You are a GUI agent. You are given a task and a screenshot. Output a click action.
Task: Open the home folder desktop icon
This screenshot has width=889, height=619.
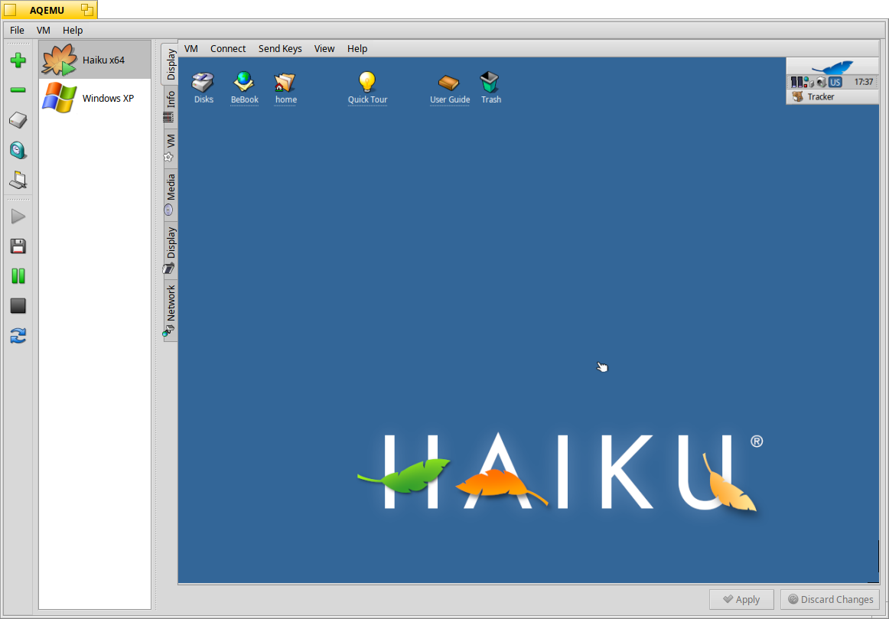tap(285, 89)
